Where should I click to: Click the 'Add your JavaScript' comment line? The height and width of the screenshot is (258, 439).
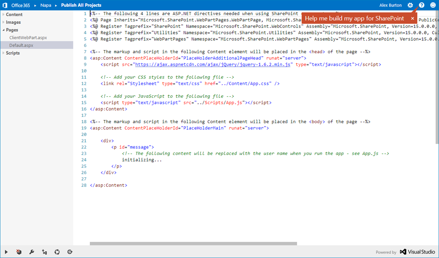[x=168, y=96]
